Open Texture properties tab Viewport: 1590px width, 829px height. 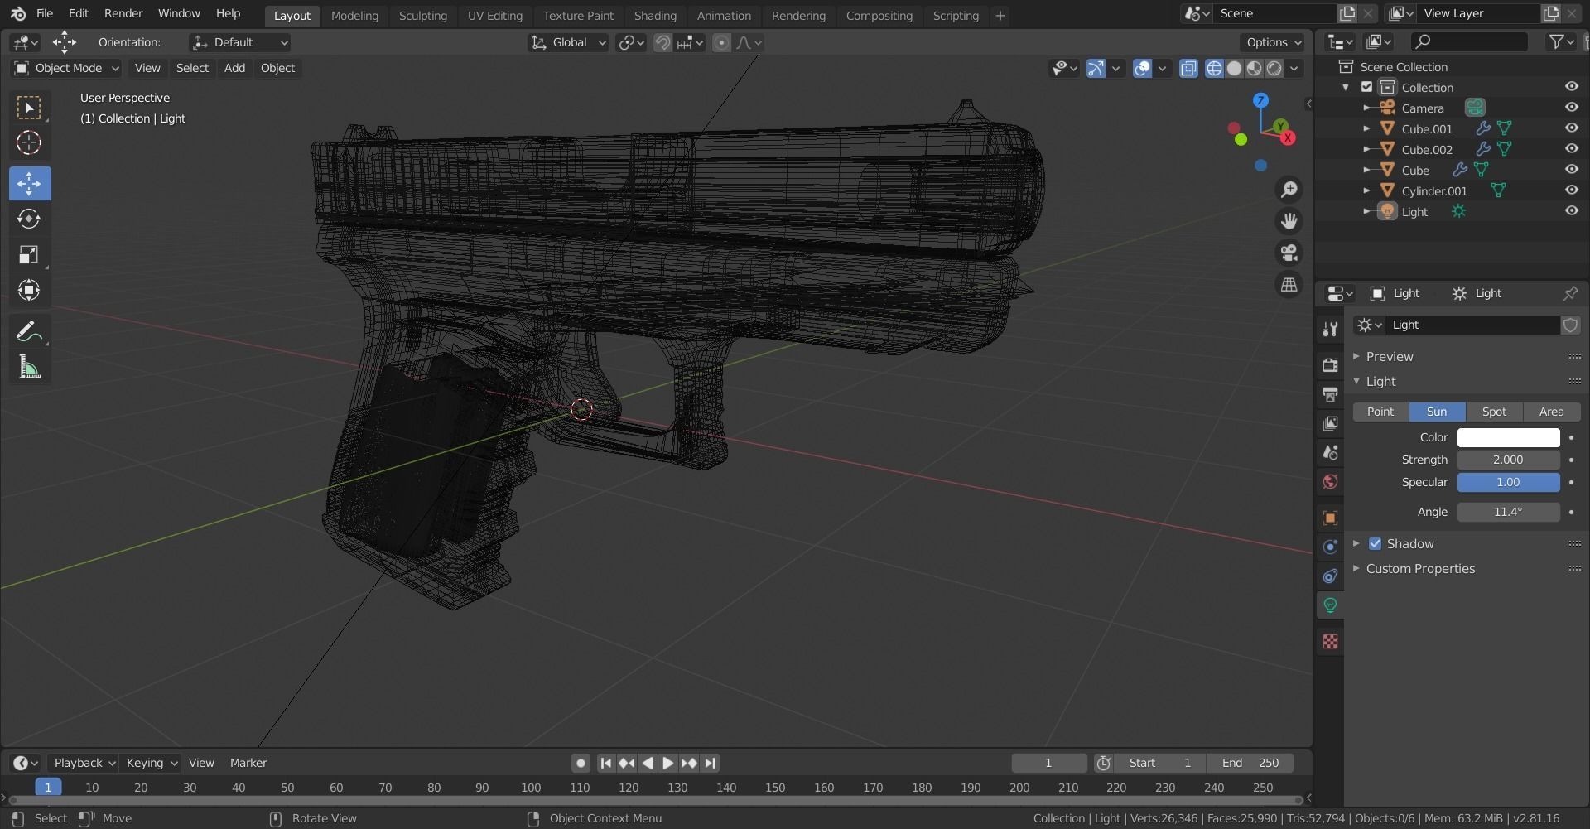click(x=1330, y=641)
